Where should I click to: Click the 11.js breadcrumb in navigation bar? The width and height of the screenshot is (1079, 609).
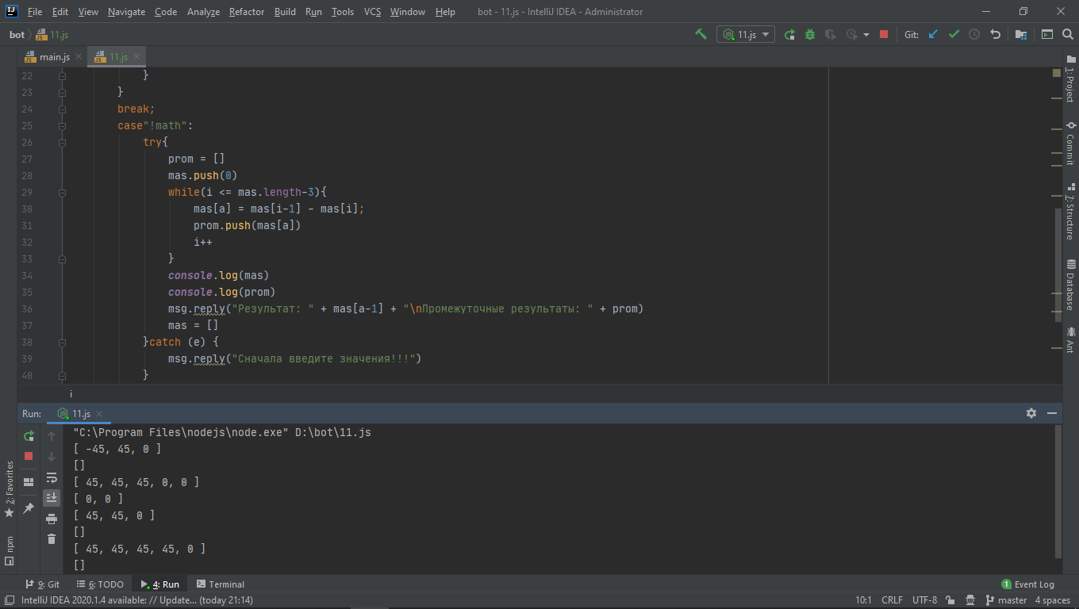point(52,34)
